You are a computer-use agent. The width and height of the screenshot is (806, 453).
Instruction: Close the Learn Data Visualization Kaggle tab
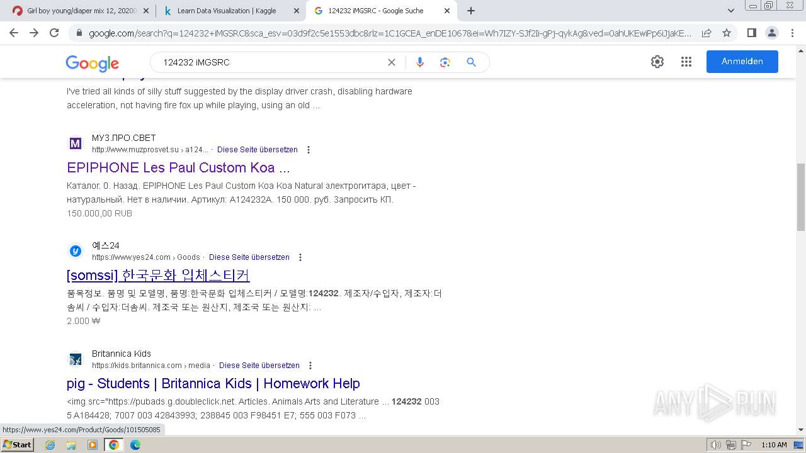pyautogui.click(x=296, y=11)
